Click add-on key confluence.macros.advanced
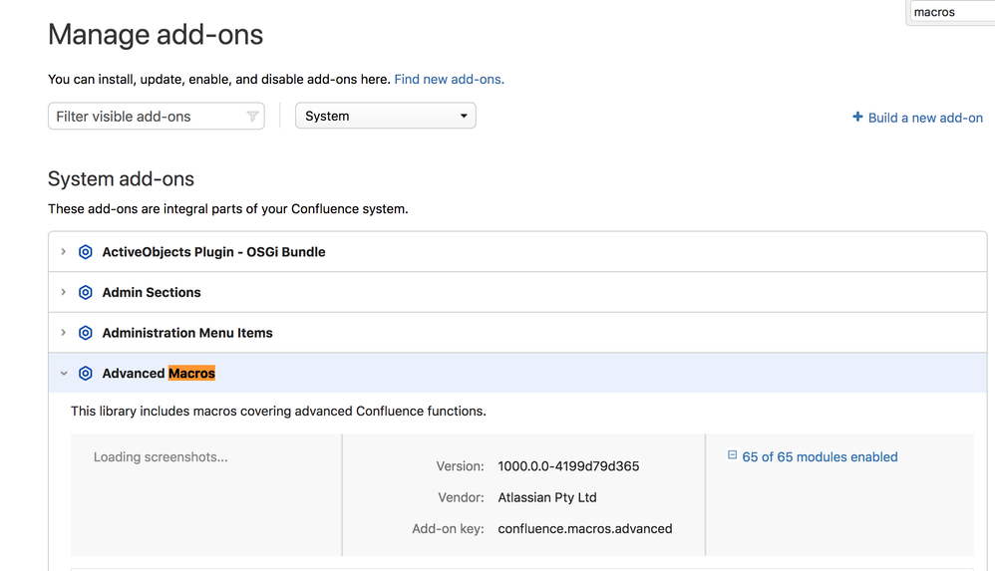Screen dimensions: 995x571 coord(585,529)
